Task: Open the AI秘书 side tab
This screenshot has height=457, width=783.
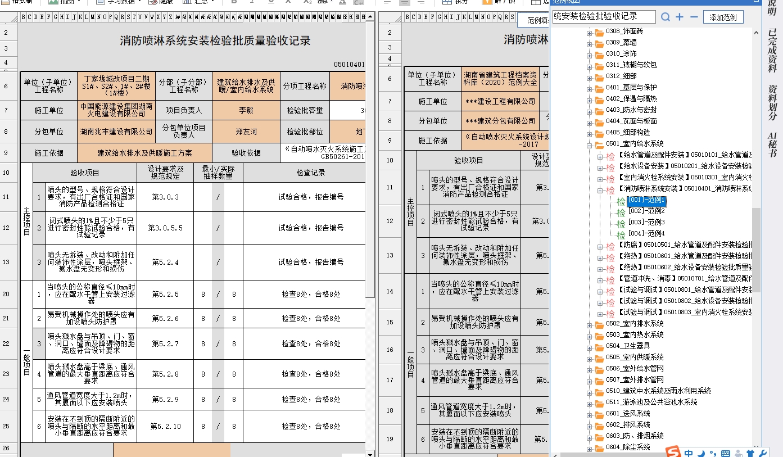Action: click(x=772, y=144)
